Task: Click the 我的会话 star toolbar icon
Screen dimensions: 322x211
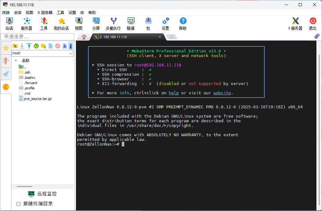Action: coord(61,24)
